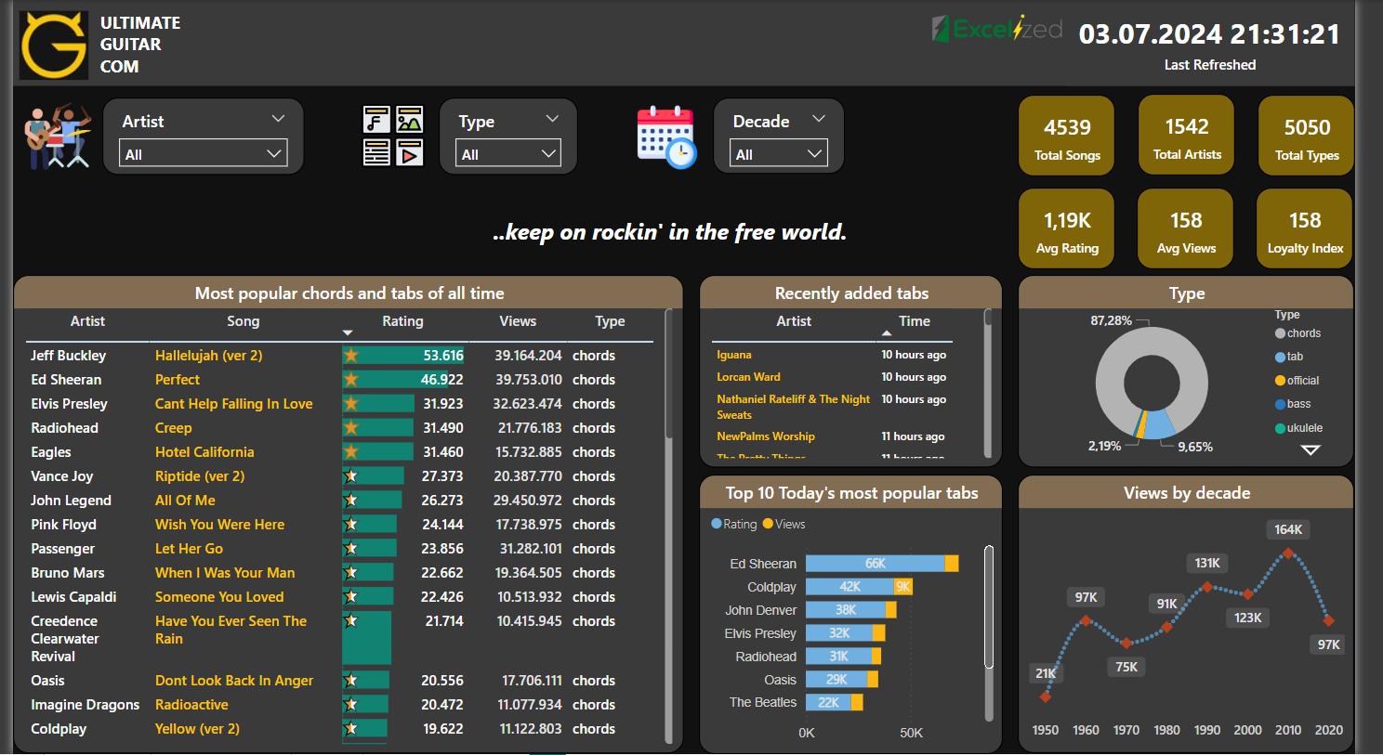Click the Iguana recently added entry

tap(734, 355)
